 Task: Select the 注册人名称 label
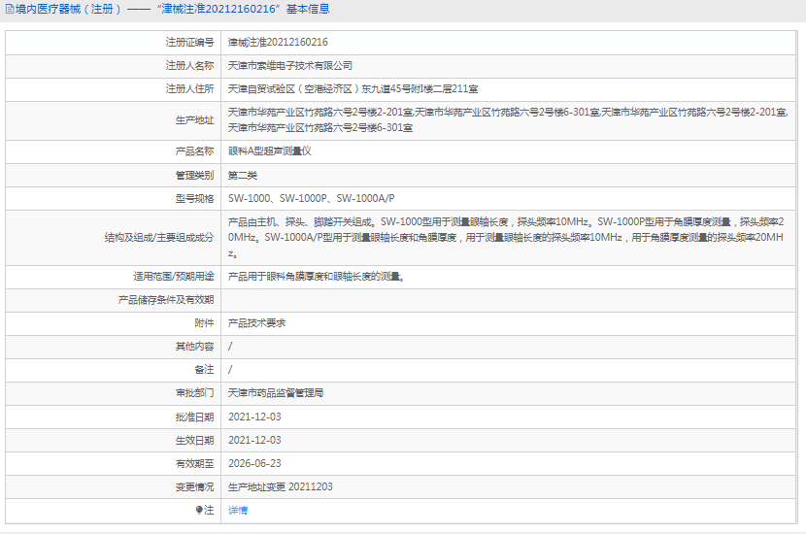coord(189,66)
